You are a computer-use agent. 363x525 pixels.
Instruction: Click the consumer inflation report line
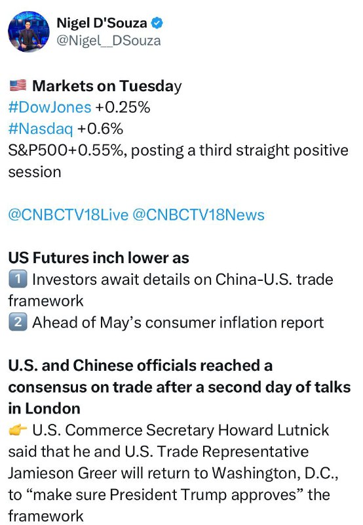pos(178,323)
